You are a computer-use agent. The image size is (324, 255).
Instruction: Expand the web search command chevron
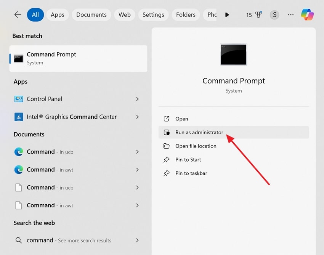[137, 240]
